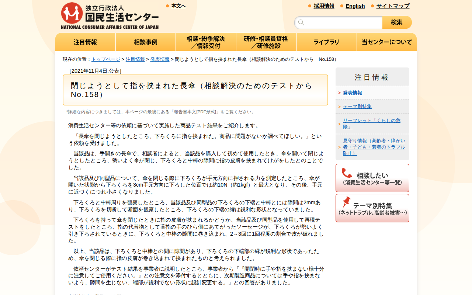The height and width of the screenshot is (295, 472).
Task: Click the paragraph starting 依頼センターがテスト結果
Action: (x=196, y=276)
